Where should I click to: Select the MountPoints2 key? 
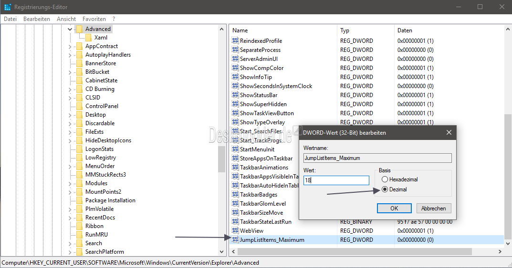(103, 192)
